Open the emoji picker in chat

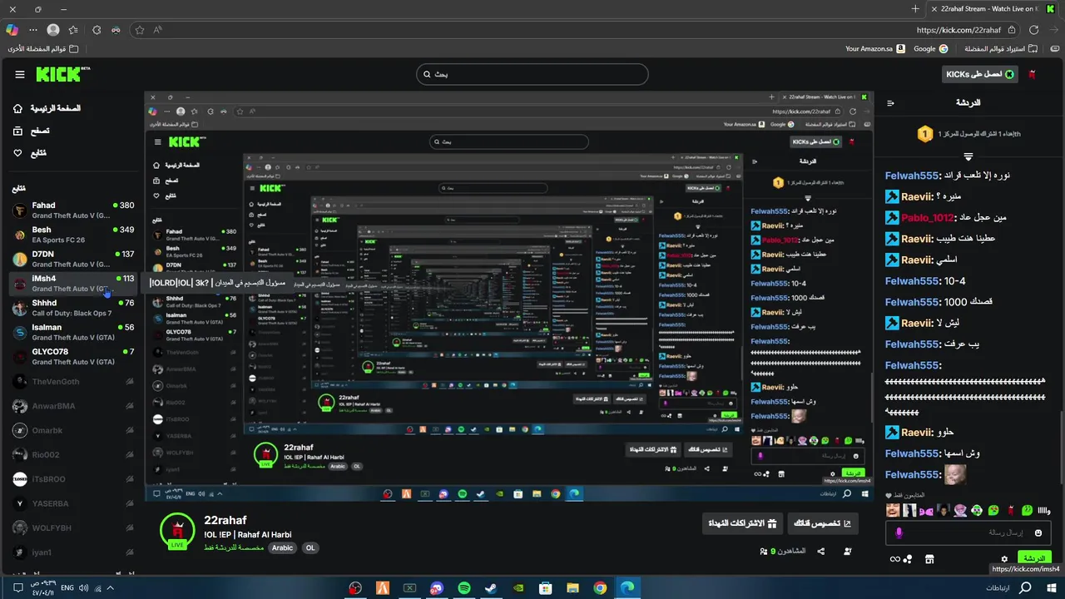pyautogui.click(x=1038, y=532)
